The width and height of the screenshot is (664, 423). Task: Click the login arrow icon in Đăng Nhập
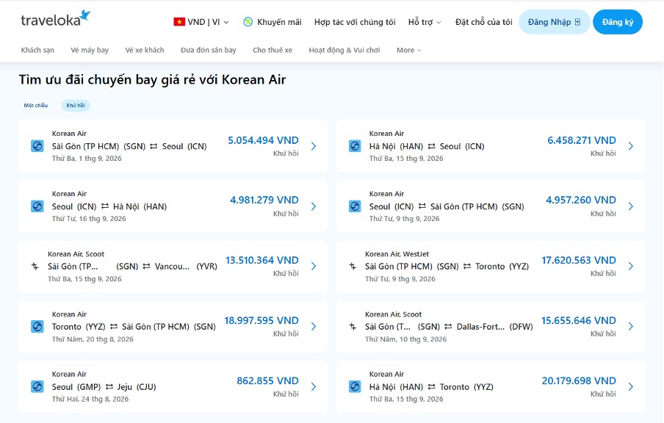coord(577,22)
